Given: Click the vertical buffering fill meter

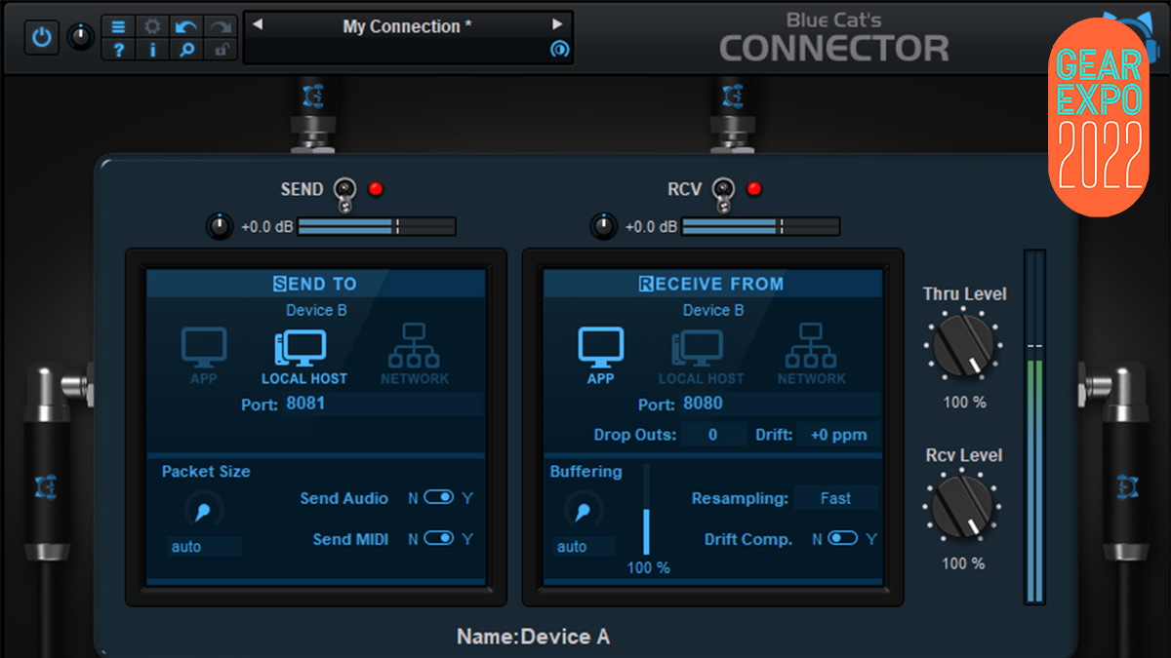Looking at the screenshot, I should point(646,510).
